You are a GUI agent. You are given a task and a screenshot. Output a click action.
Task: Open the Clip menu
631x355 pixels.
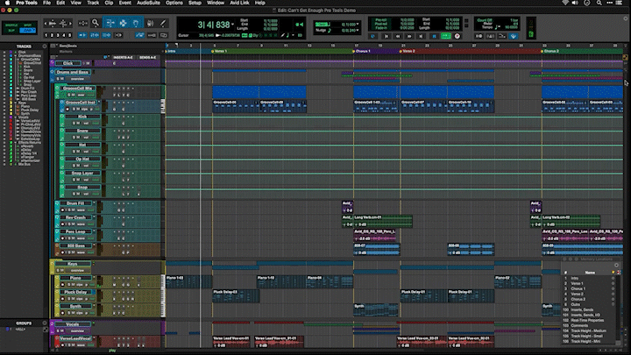point(109,4)
